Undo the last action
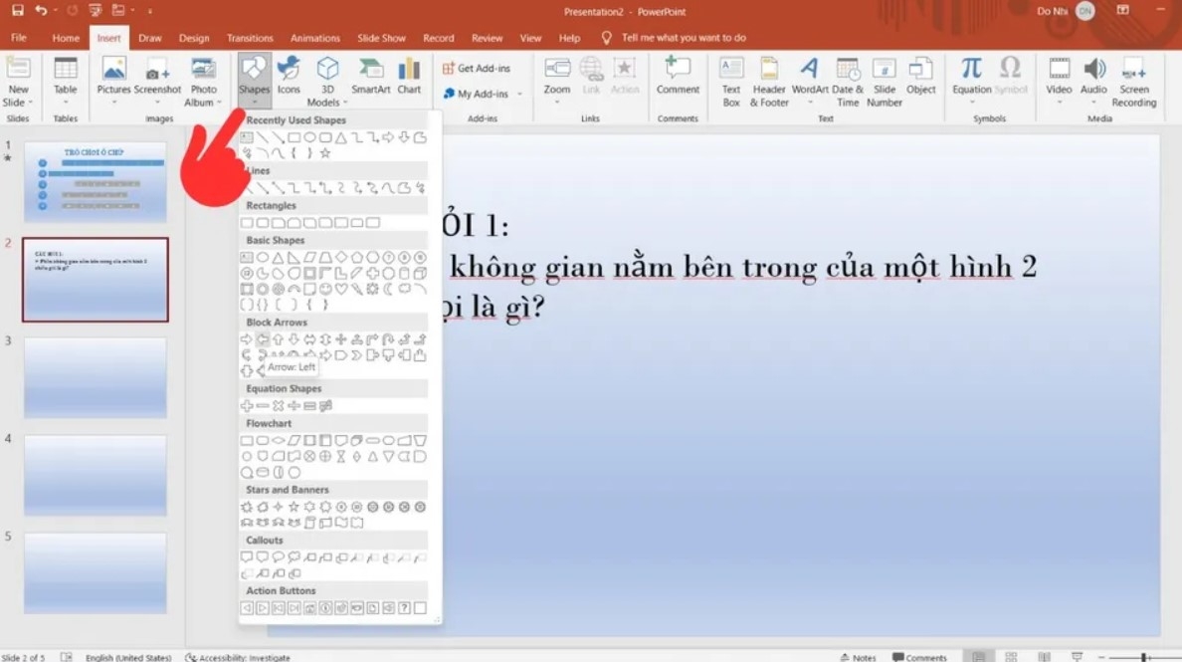 click(x=41, y=11)
